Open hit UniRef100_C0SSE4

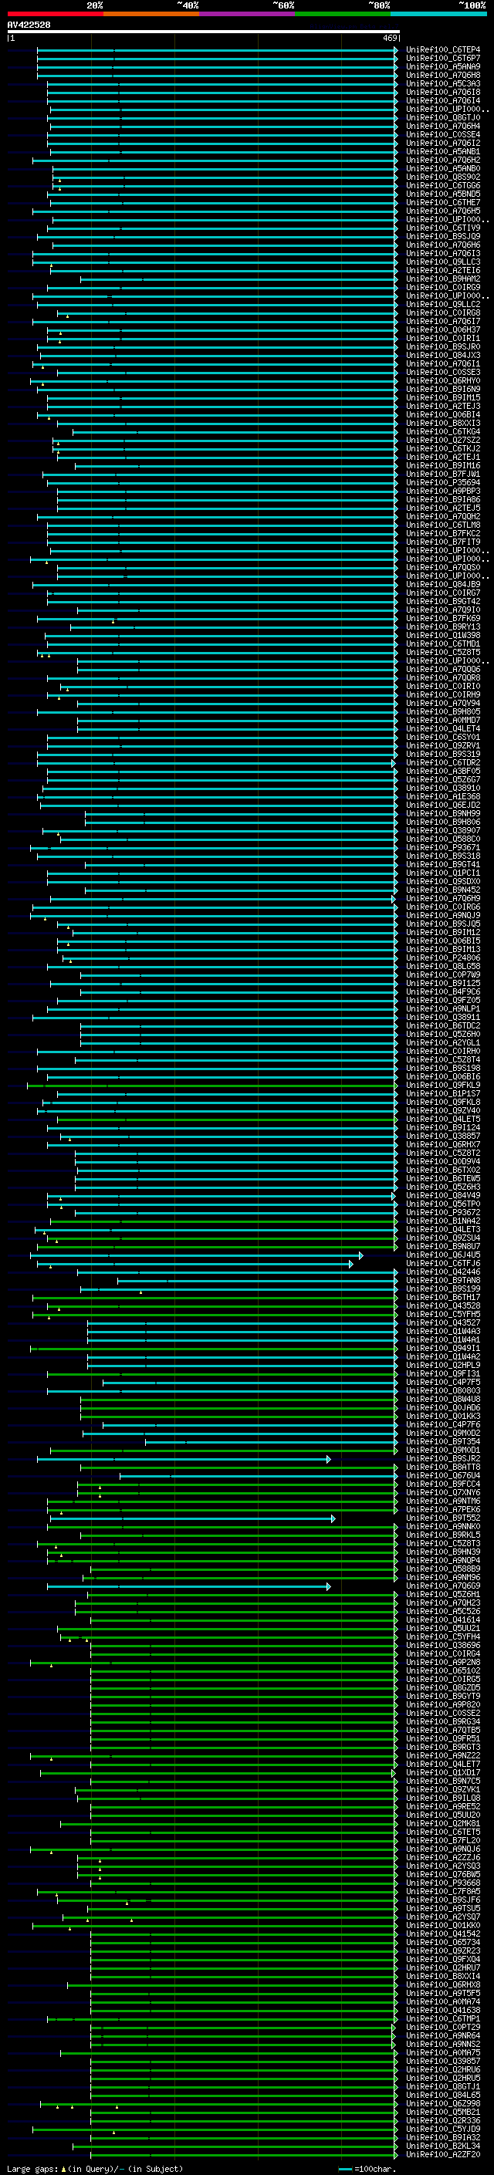point(443,134)
